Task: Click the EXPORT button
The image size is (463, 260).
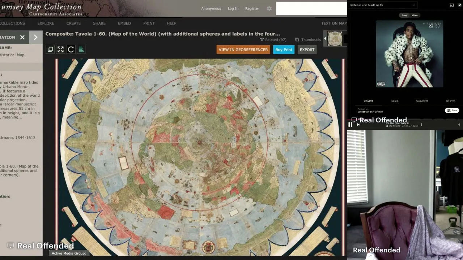Action: 307,50
